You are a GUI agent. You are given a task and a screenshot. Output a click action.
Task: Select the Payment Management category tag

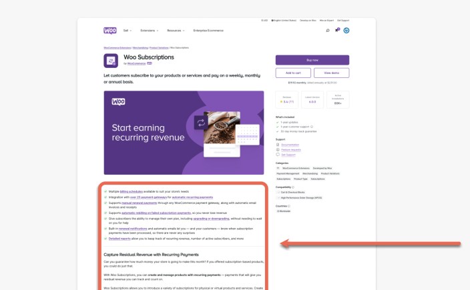click(288, 173)
